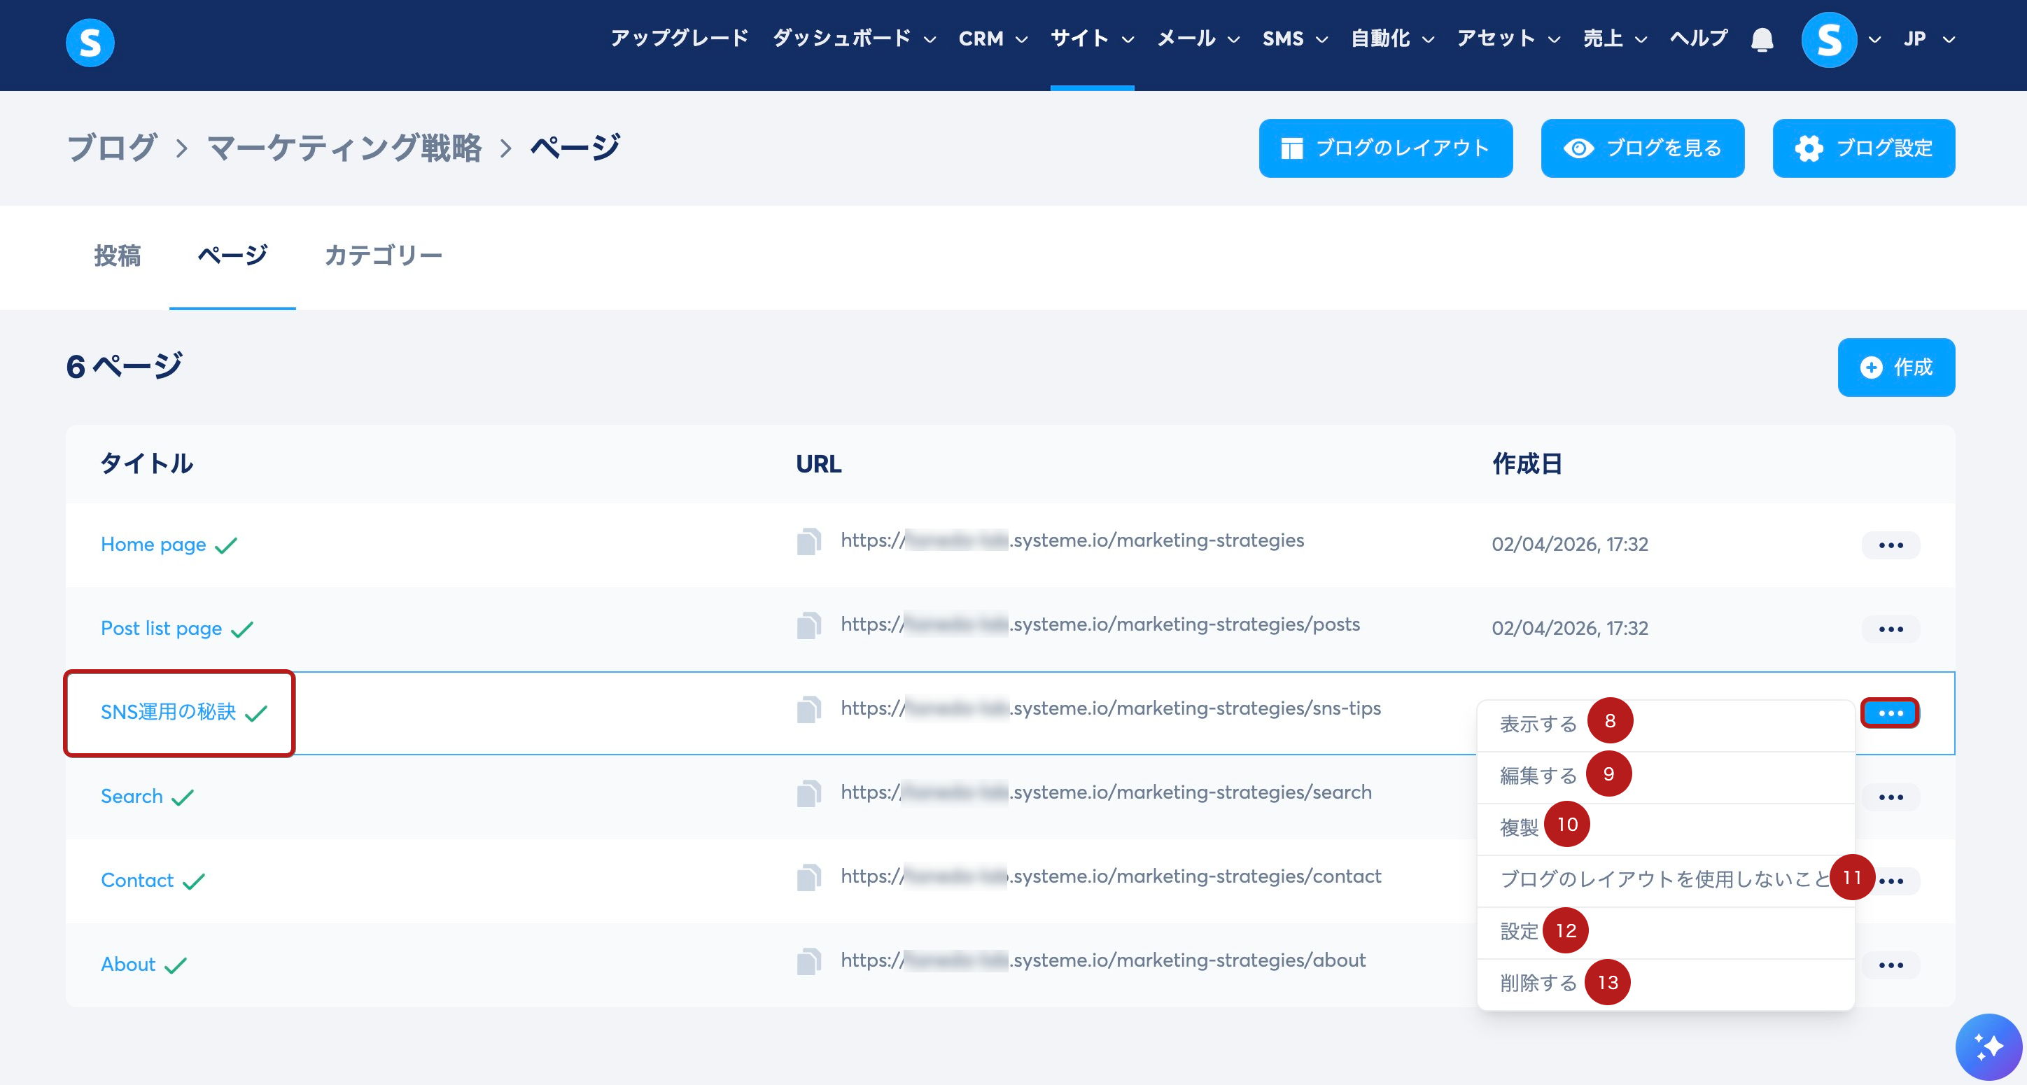Select 削除する from the context menu
2027x1085 pixels.
(x=1538, y=983)
